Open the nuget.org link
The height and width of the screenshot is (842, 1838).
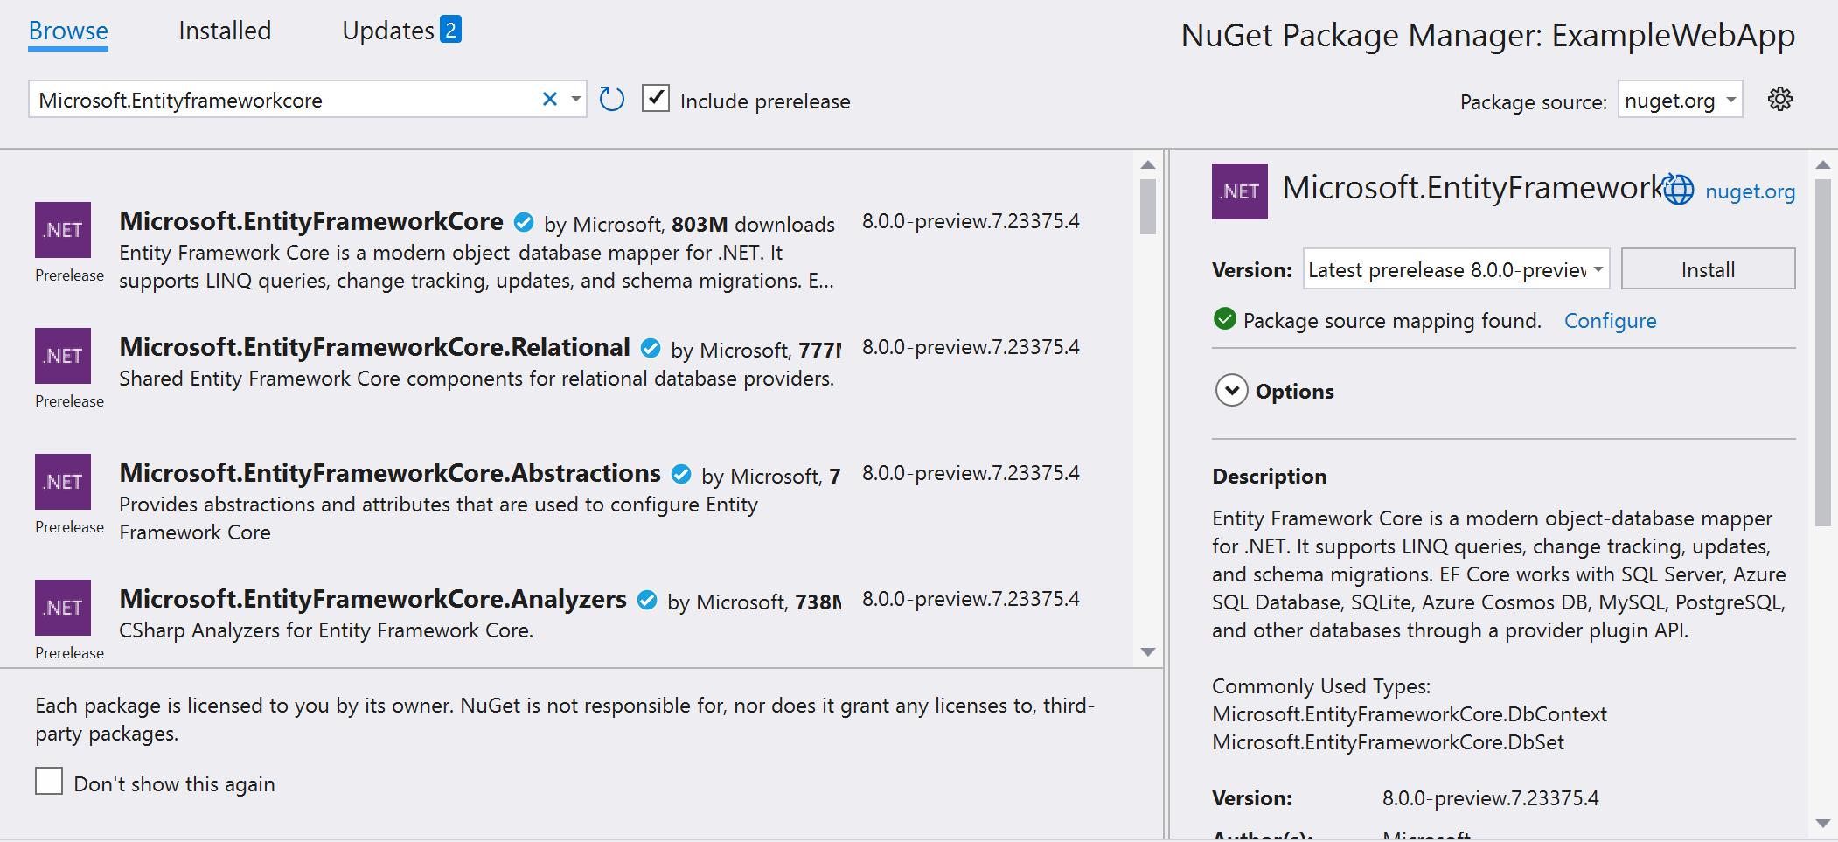point(1750,191)
